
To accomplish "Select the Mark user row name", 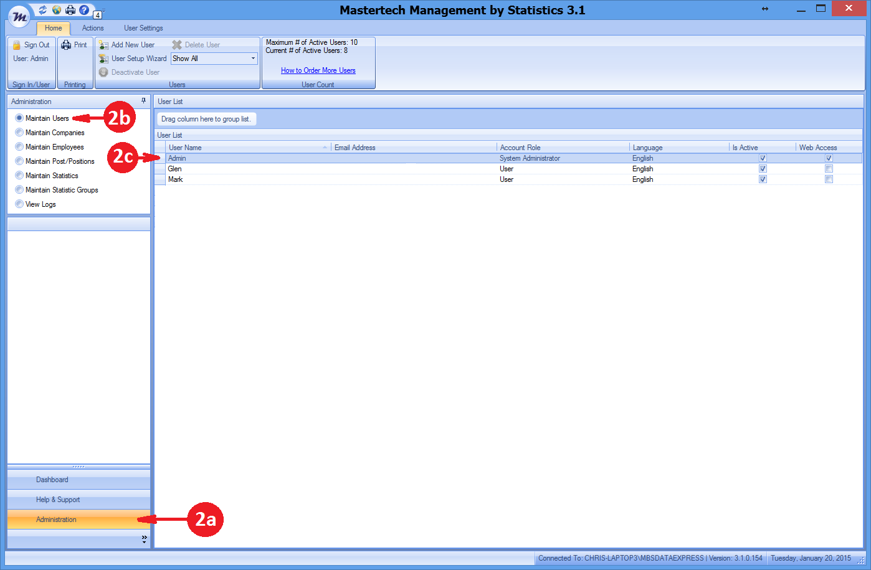I will coord(176,179).
